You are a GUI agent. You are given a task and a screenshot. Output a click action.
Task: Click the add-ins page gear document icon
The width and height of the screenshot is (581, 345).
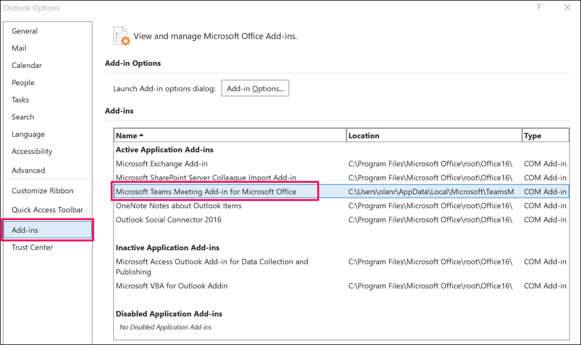pos(121,36)
